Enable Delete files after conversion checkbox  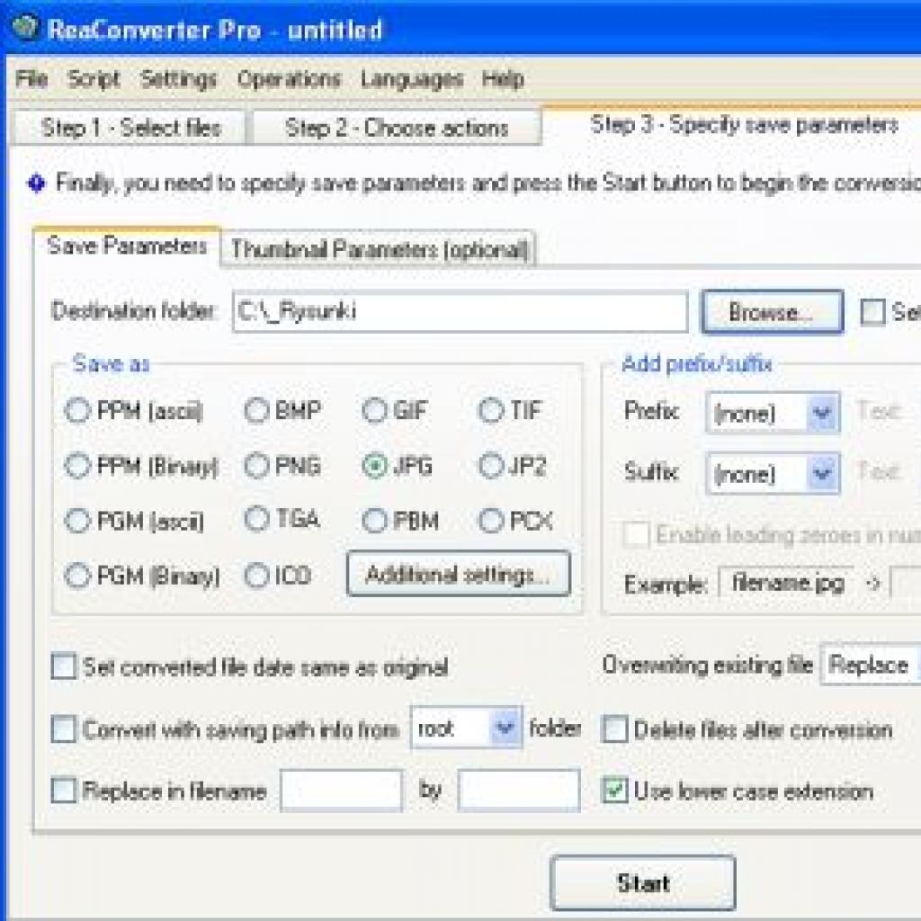[x=615, y=730]
